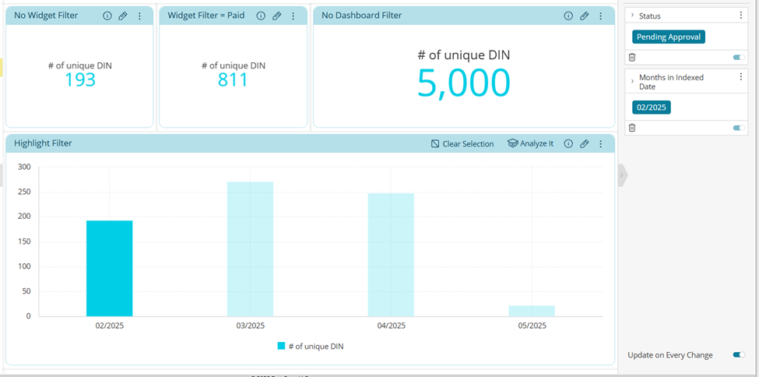Click the 02/2025 filter tag

(x=651, y=107)
